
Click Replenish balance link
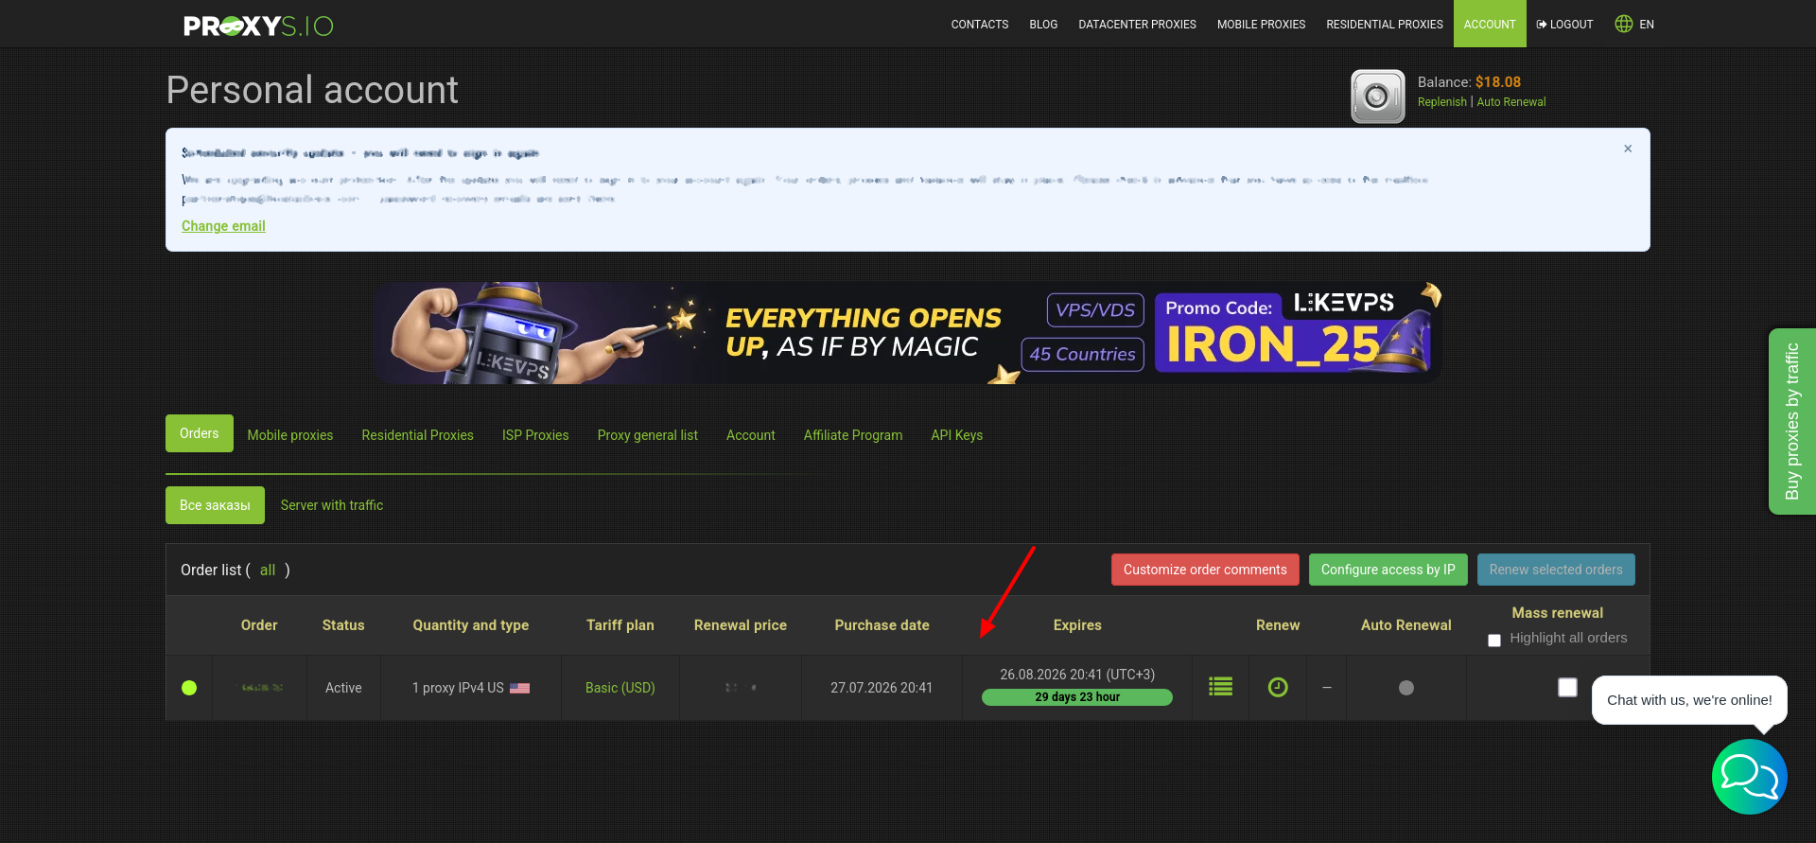1441,102
